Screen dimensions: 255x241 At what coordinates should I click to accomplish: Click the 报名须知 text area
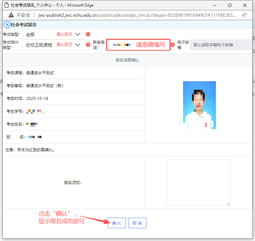pos(199,182)
